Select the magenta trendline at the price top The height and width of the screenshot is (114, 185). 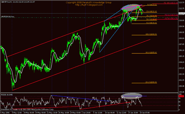coord(131,7)
